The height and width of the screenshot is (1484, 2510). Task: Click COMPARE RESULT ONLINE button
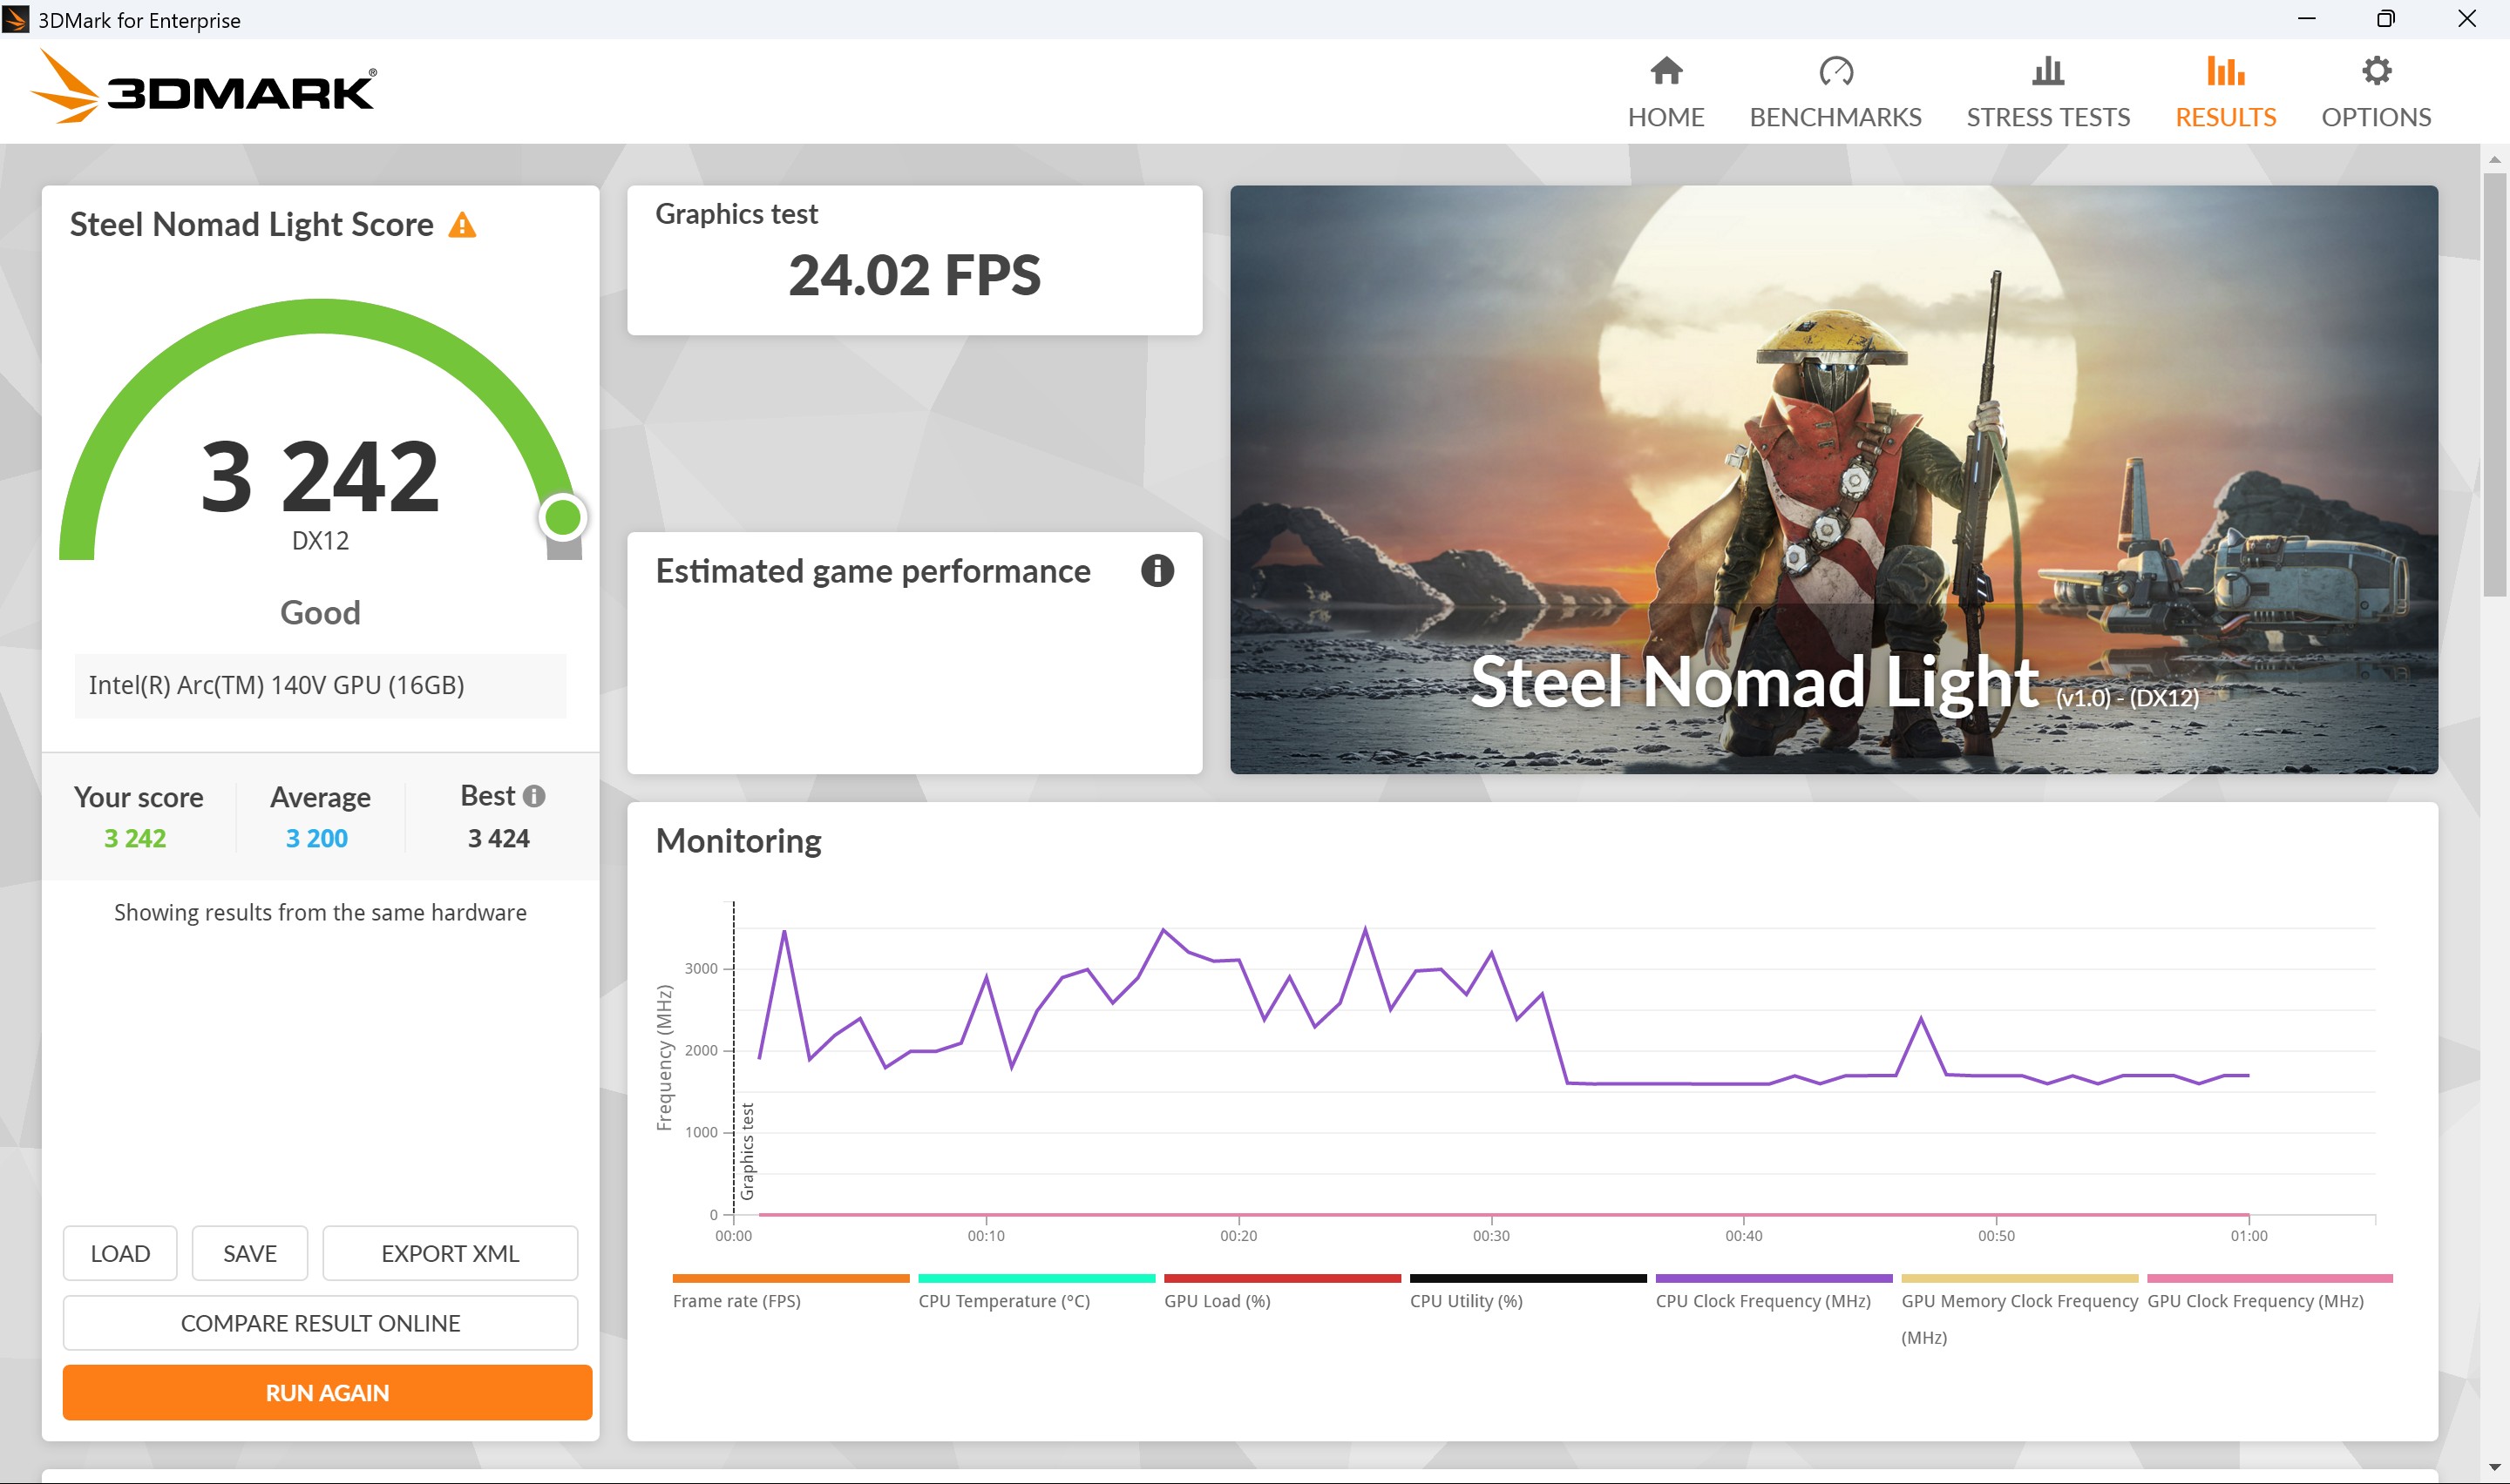coord(320,1323)
